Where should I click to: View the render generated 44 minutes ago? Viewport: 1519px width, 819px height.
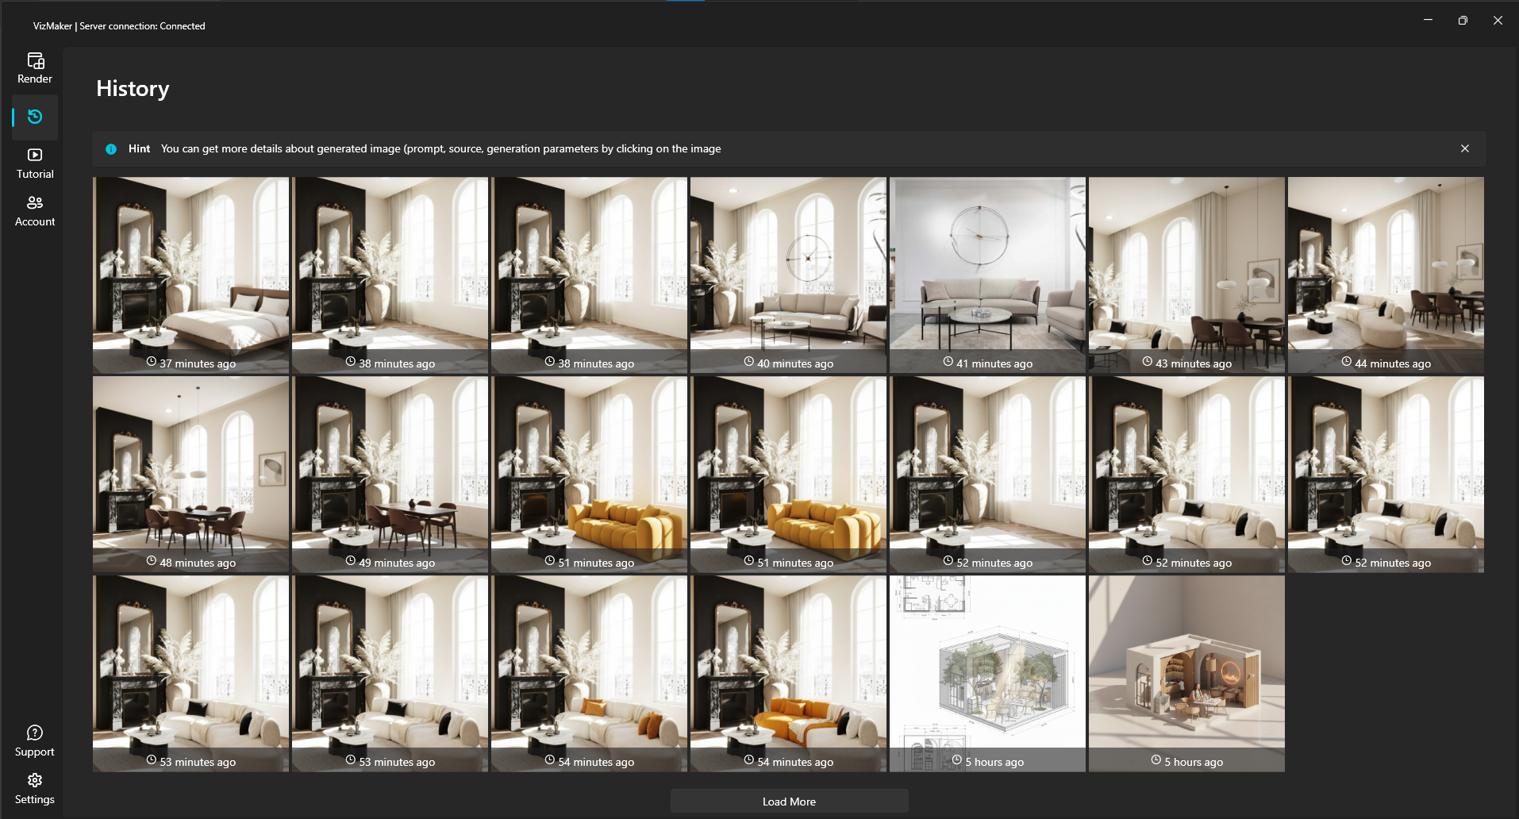click(1385, 270)
